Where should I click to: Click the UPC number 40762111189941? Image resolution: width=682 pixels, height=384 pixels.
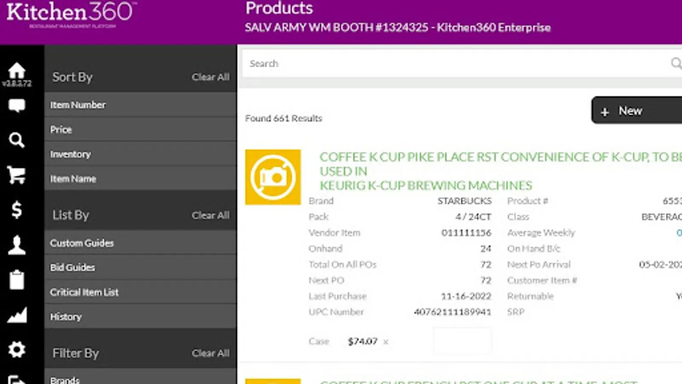coord(453,312)
